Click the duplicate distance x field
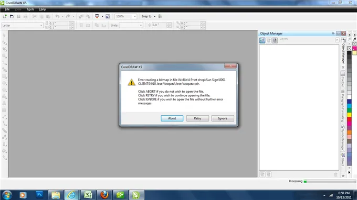 [190, 23]
